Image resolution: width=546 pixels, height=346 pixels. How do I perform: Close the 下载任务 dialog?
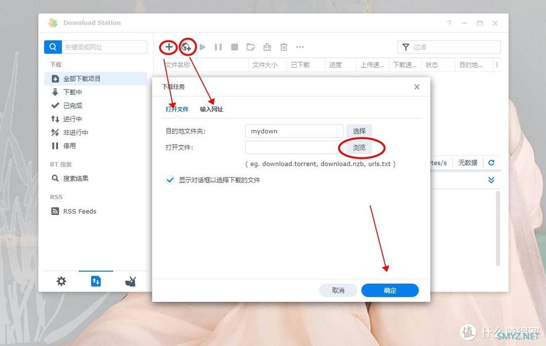click(417, 87)
